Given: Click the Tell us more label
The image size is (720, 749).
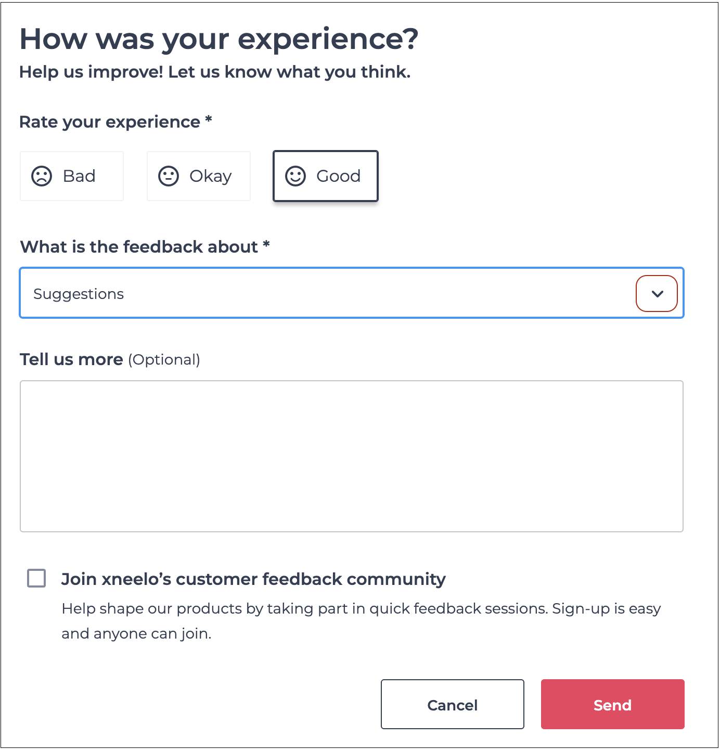Looking at the screenshot, I should pyautogui.click(x=71, y=359).
